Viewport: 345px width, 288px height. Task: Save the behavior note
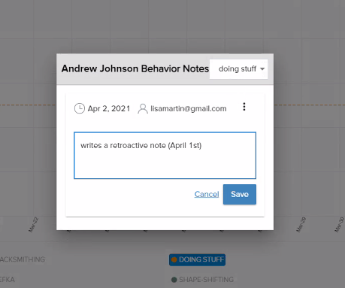(x=240, y=194)
